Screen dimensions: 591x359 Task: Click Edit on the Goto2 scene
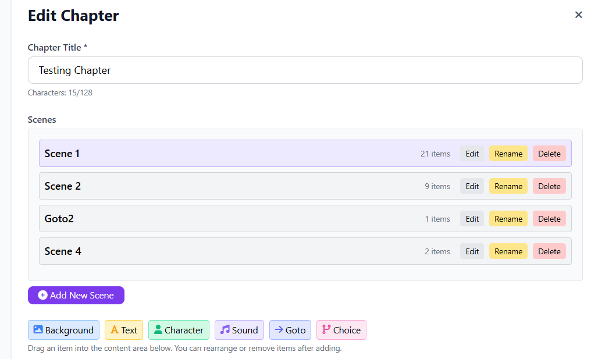point(472,219)
